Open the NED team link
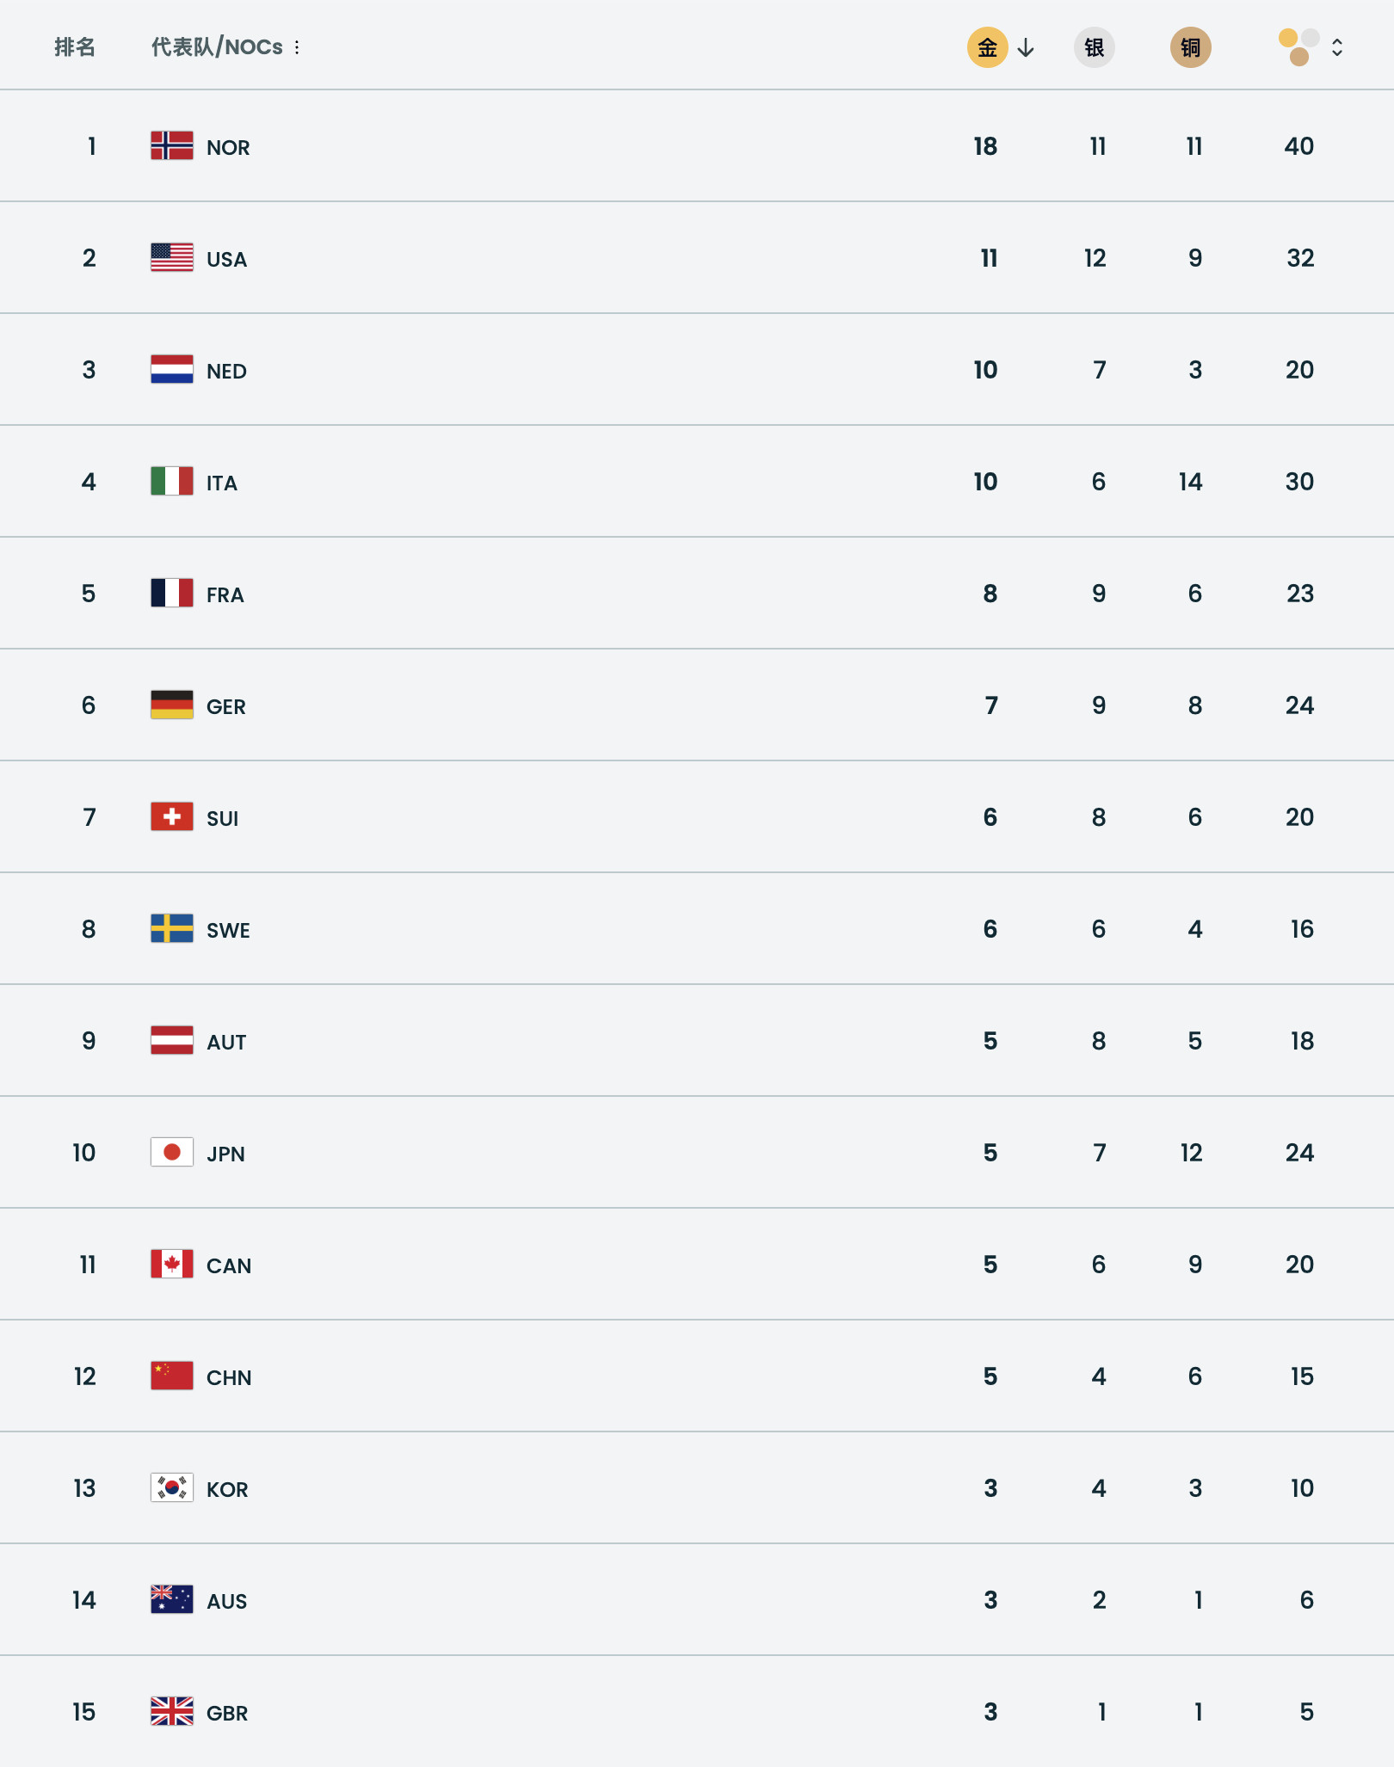This screenshot has width=1394, height=1767. point(226,371)
